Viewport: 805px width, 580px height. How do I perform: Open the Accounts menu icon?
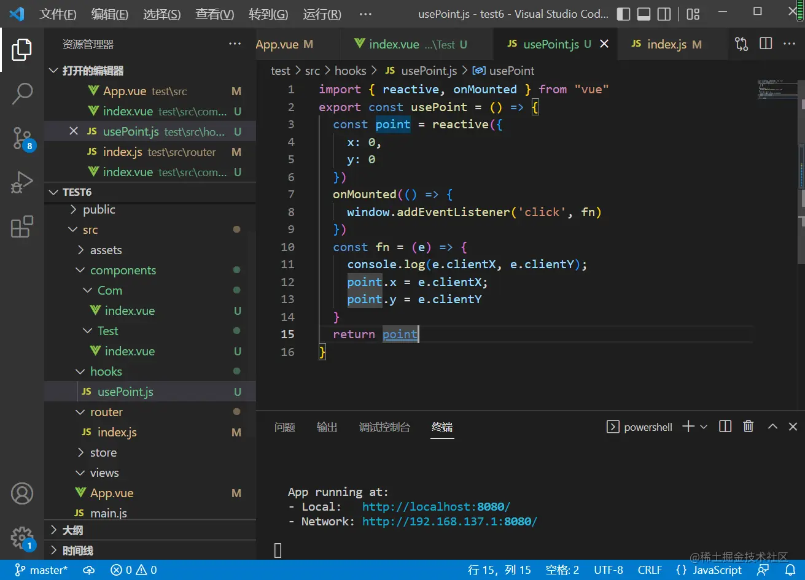22,493
